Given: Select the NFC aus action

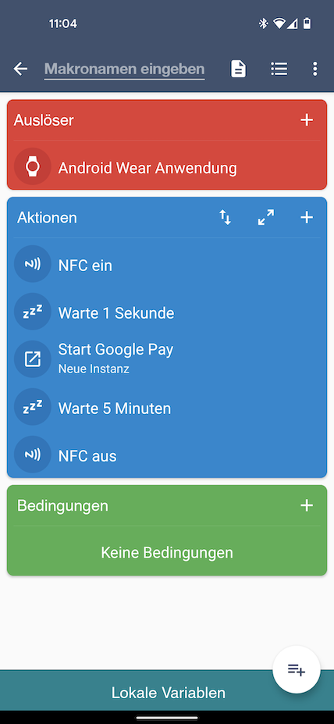Looking at the screenshot, I should pos(167,455).
